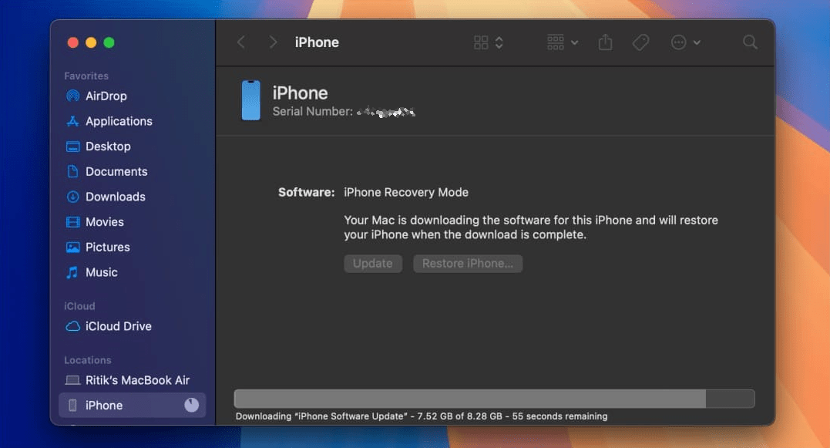Switch view using the icon grid button
Screen dimensions: 830x448
(481, 42)
